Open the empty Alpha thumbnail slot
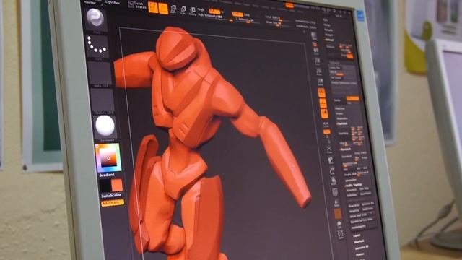462x260 pixels. click(100, 73)
